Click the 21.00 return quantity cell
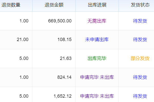The image size is (154, 102). (23, 40)
